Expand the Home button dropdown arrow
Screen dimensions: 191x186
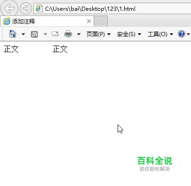(23, 34)
